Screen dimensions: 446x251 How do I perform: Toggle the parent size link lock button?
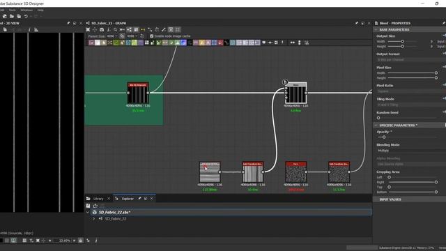[x=122, y=36]
